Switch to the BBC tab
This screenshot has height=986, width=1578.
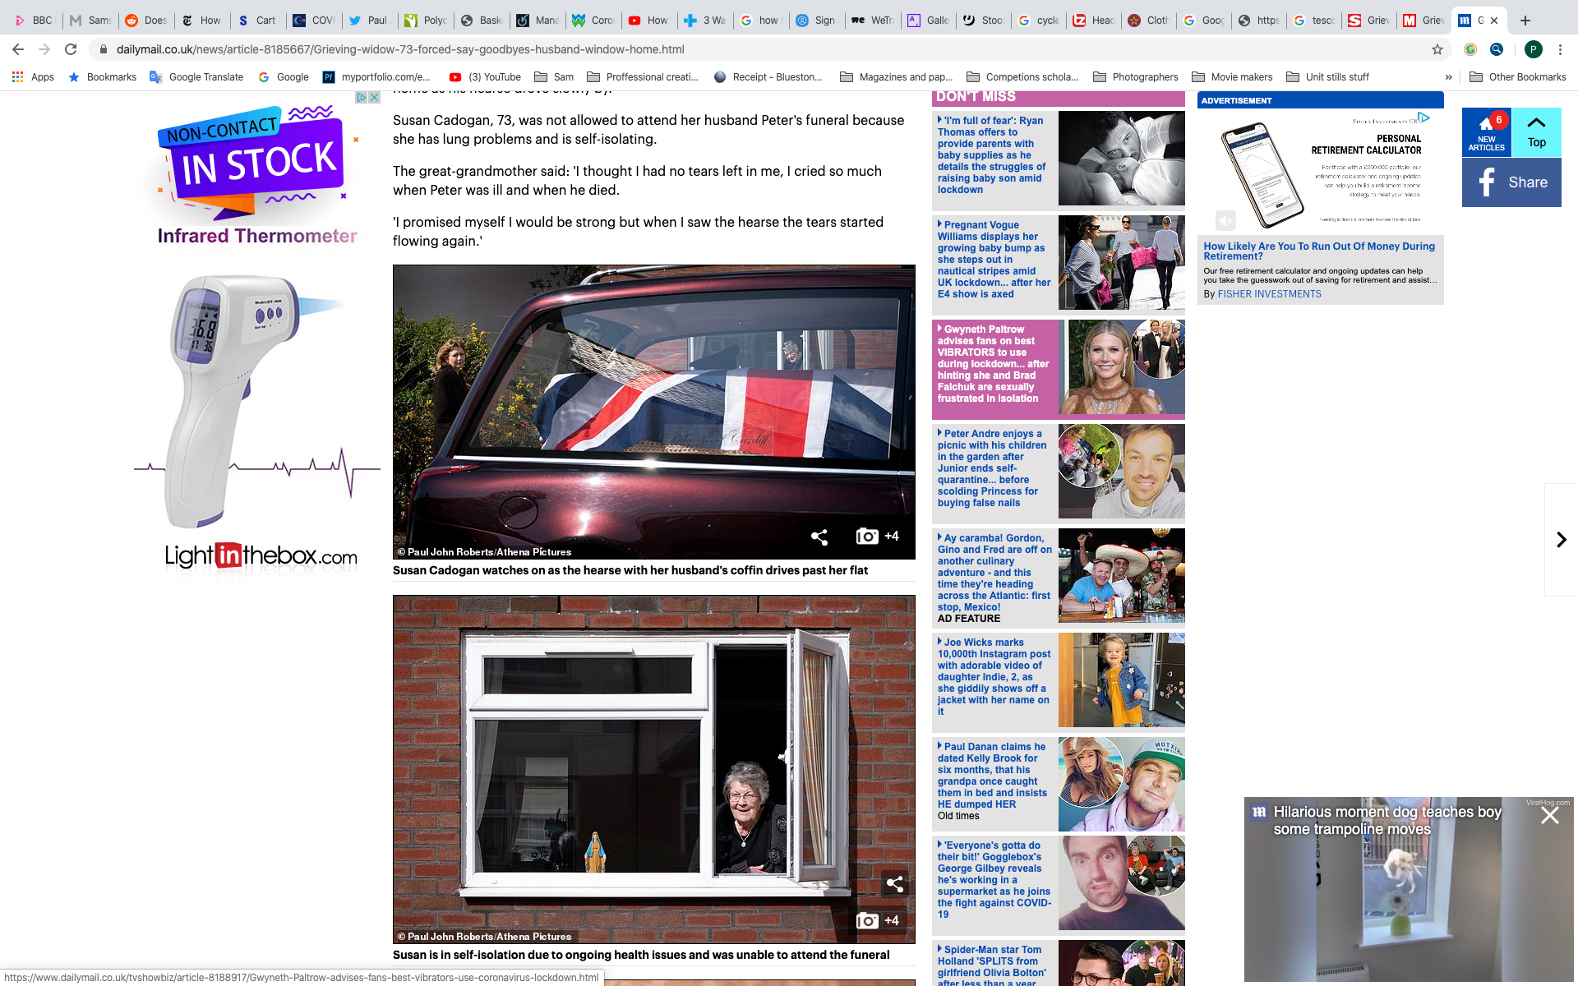(x=33, y=21)
